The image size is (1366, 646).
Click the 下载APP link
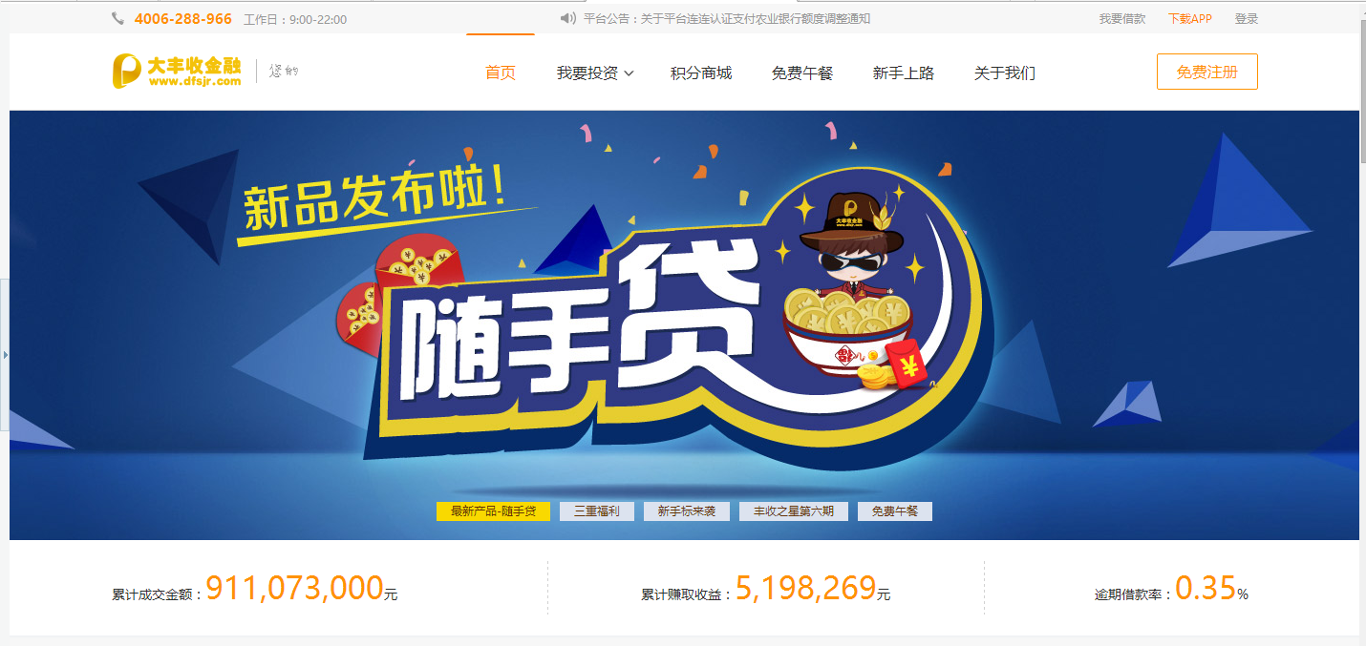1190,19
